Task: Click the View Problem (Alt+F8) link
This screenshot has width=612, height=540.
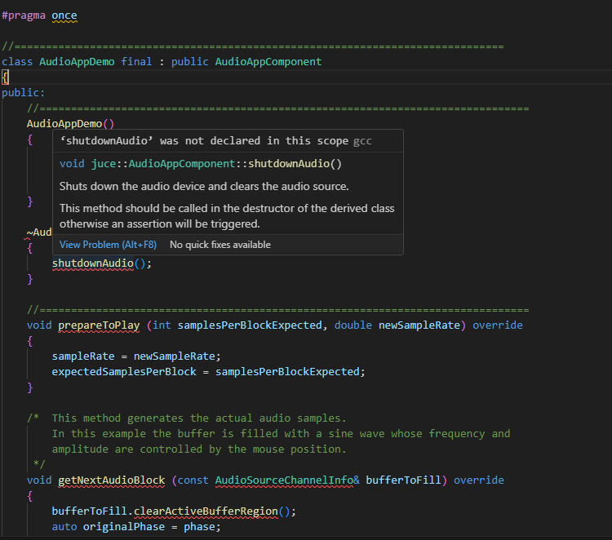Action: [108, 245]
